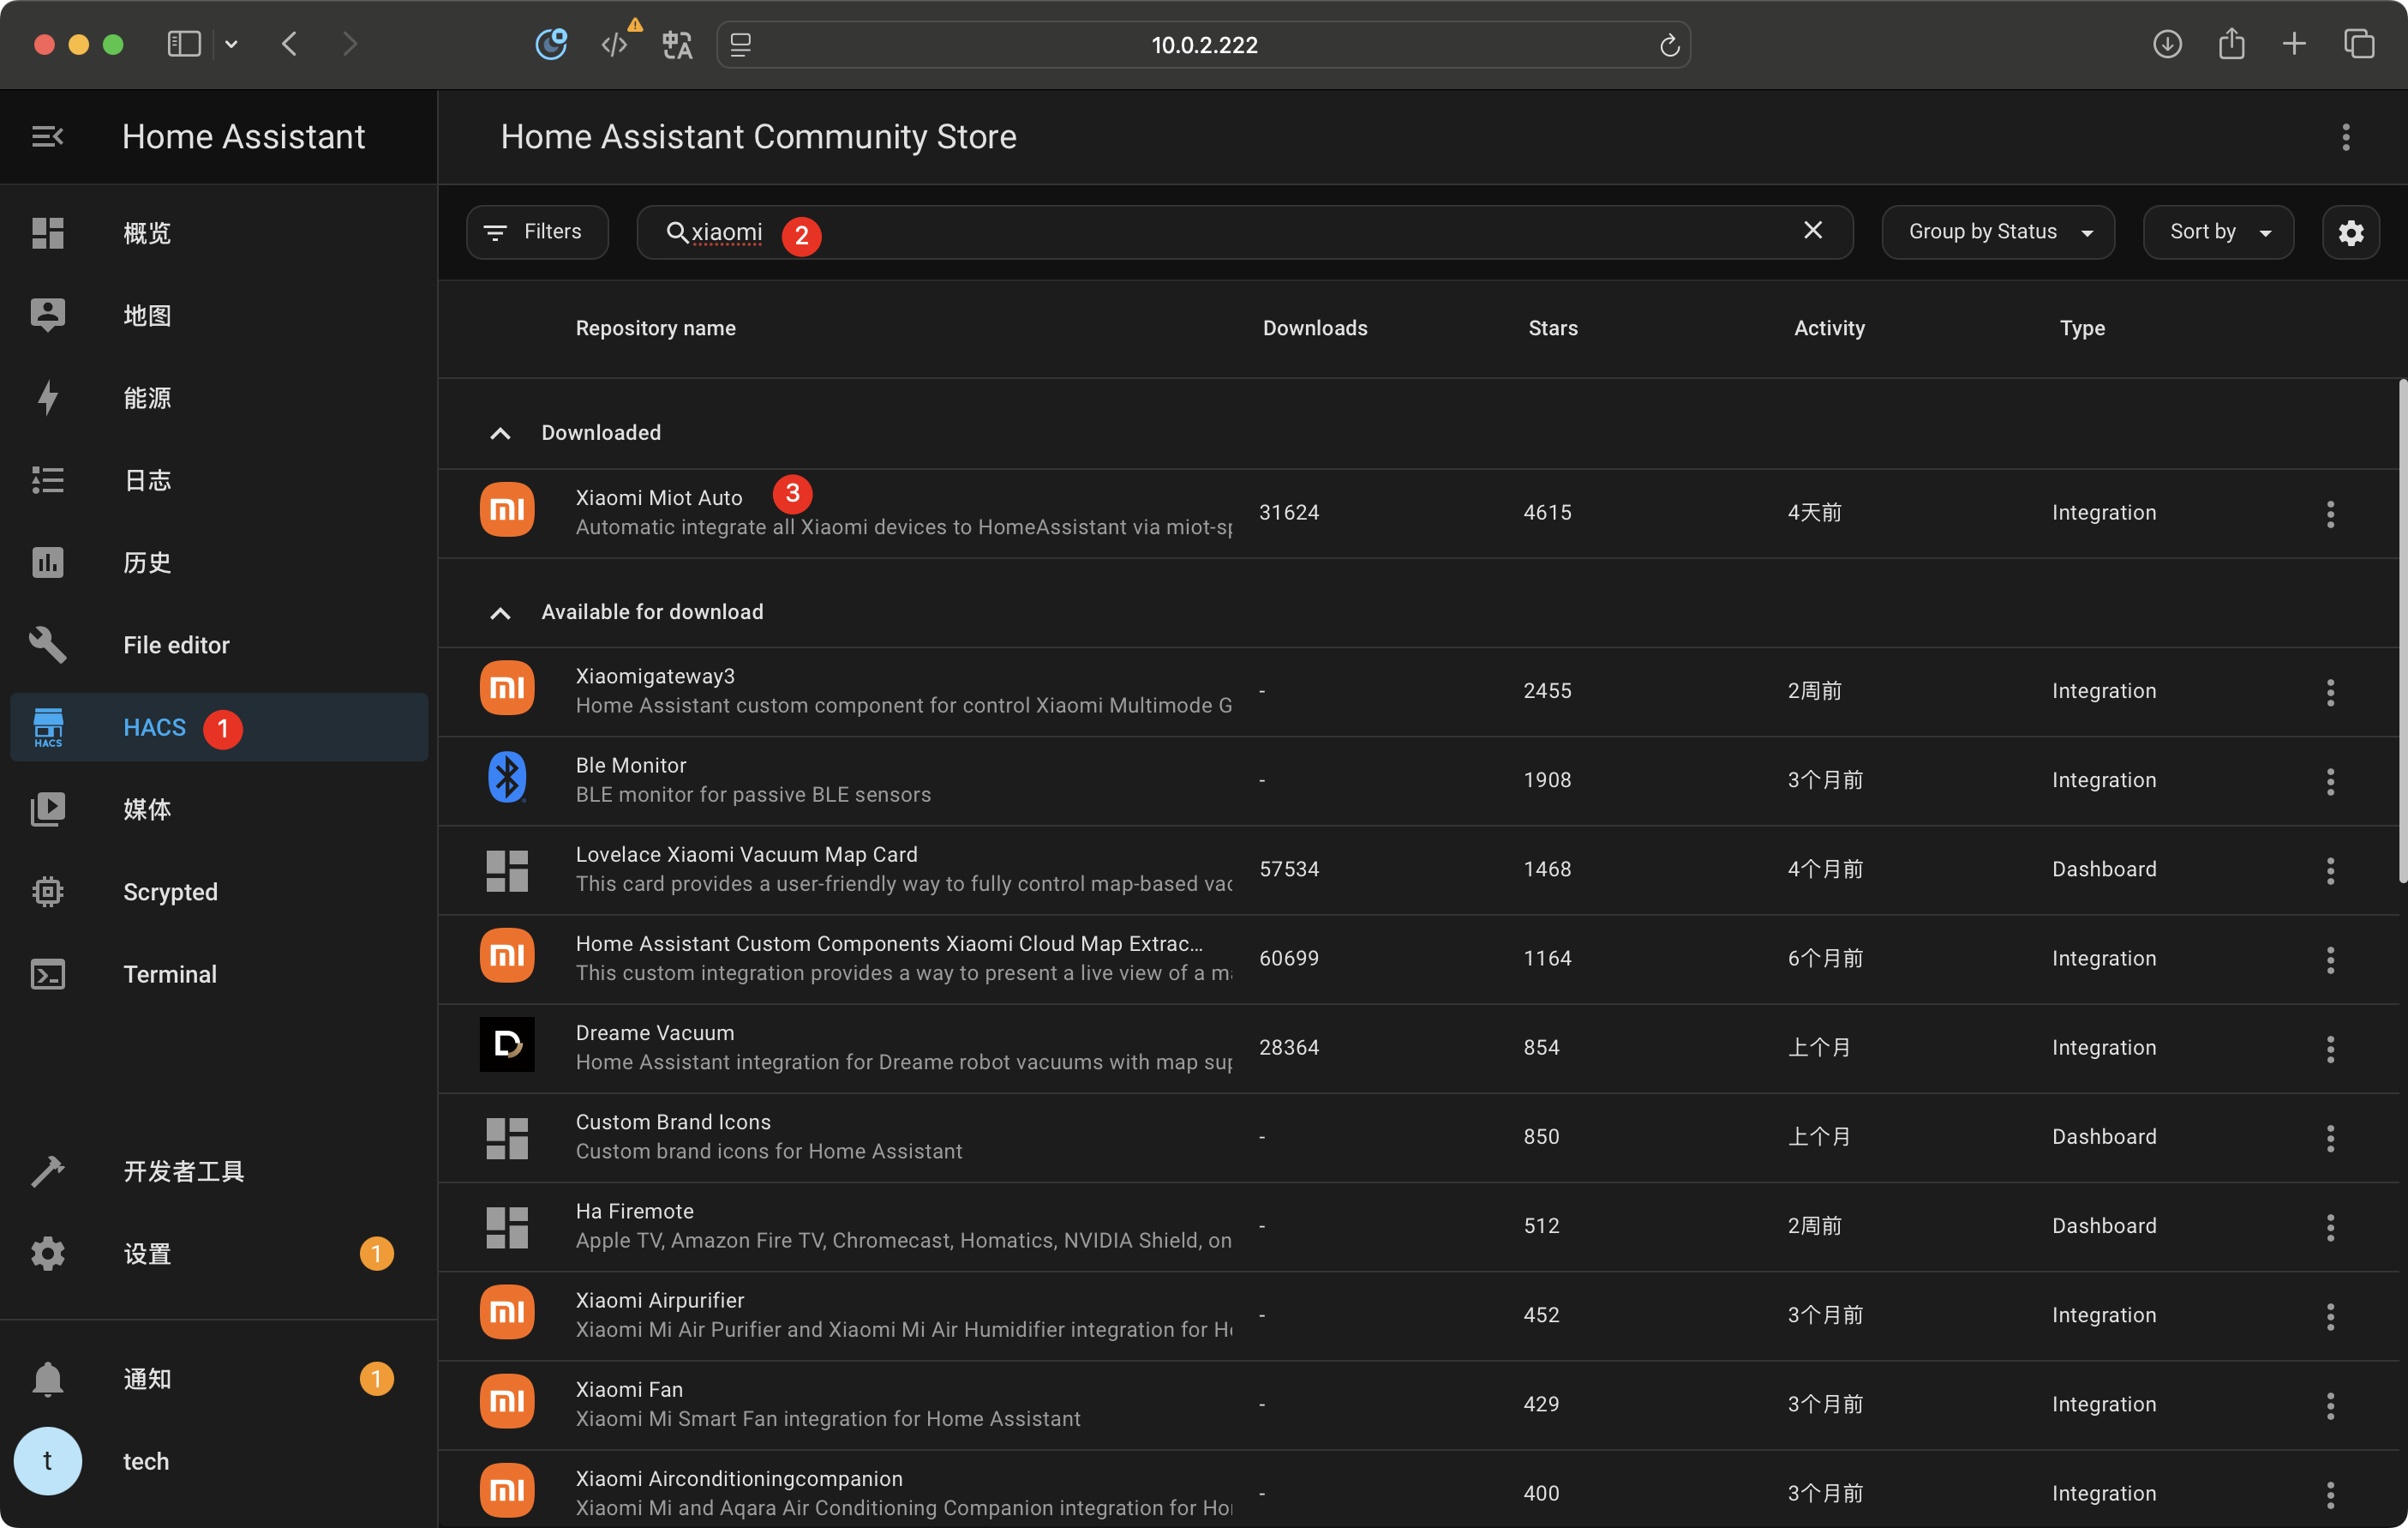Open the 地图 map page
Image resolution: width=2408 pixels, height=1528 pixels.
coord(218,316)
